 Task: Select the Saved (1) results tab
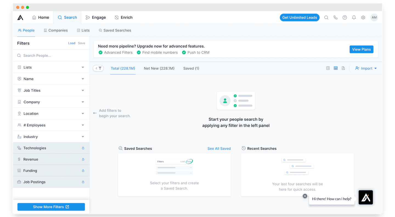click(x=191, y=68)
